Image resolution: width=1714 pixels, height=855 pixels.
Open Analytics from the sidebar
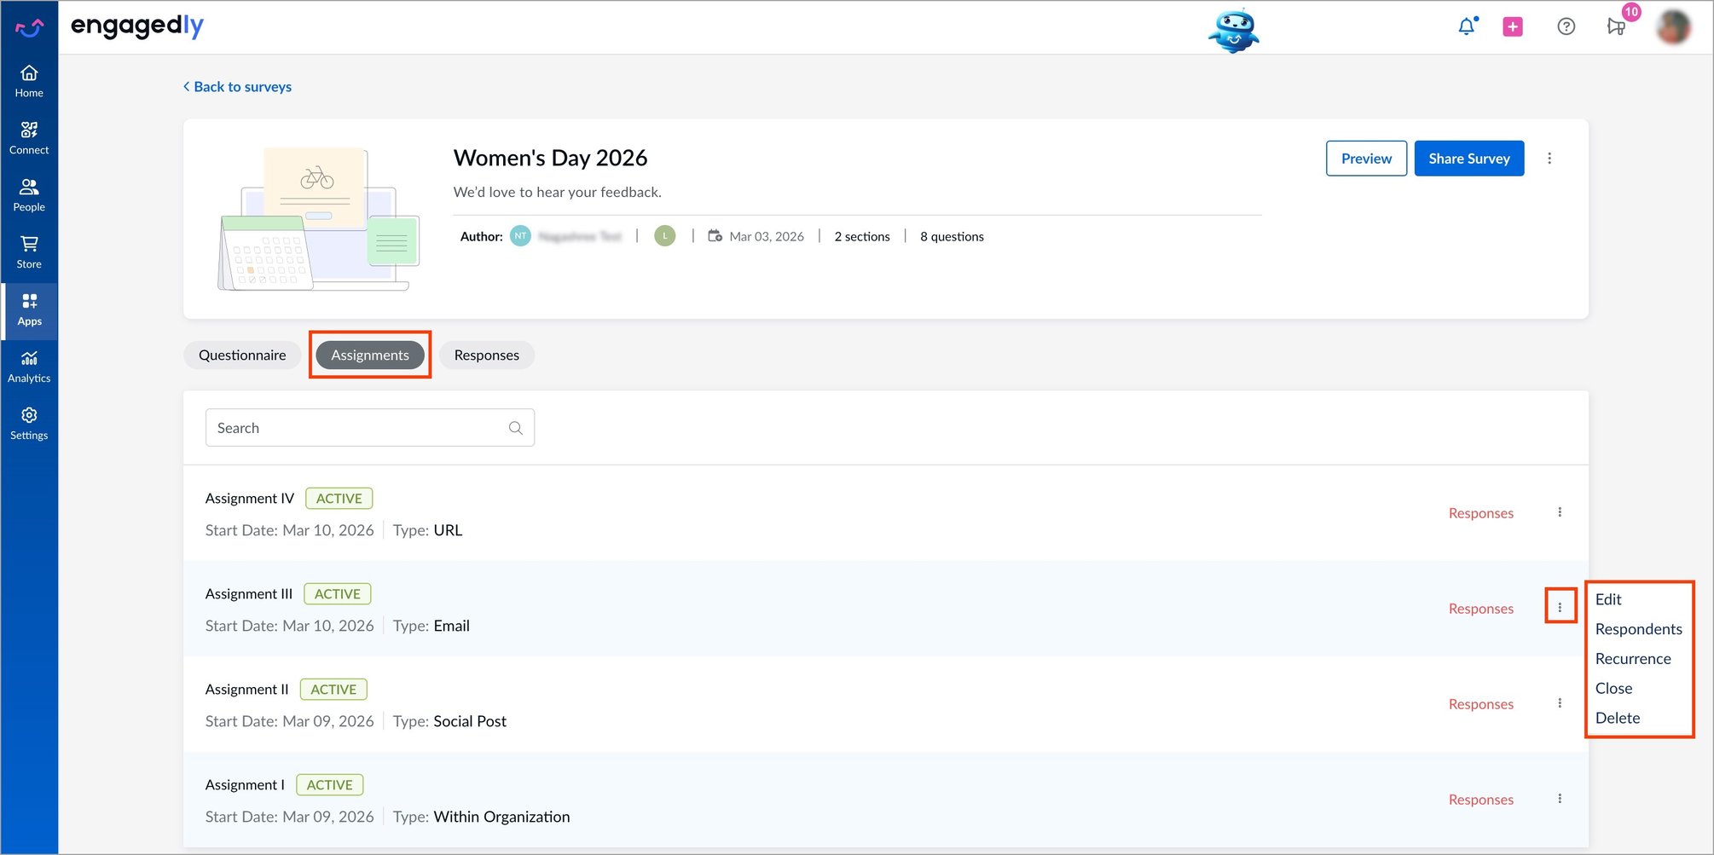(x=29, y=367)
